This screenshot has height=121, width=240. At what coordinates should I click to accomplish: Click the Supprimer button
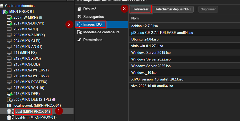point(208,9)
